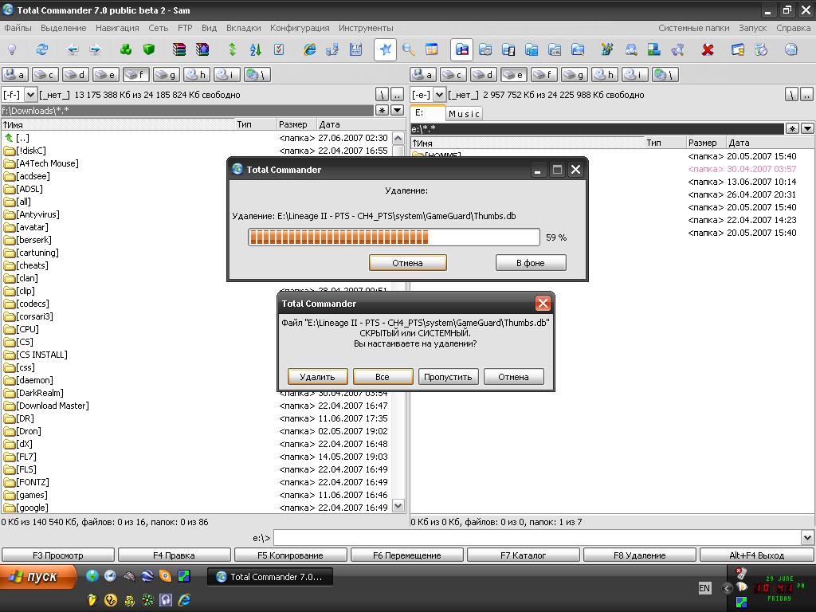Select network drive \ in right drive bar
The width and height of the screenshot is (816, 612).
(665, 75)
